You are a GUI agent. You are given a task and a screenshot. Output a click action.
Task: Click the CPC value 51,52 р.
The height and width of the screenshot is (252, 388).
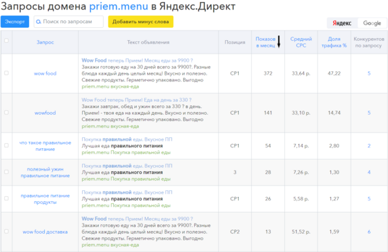coord(301,232)
